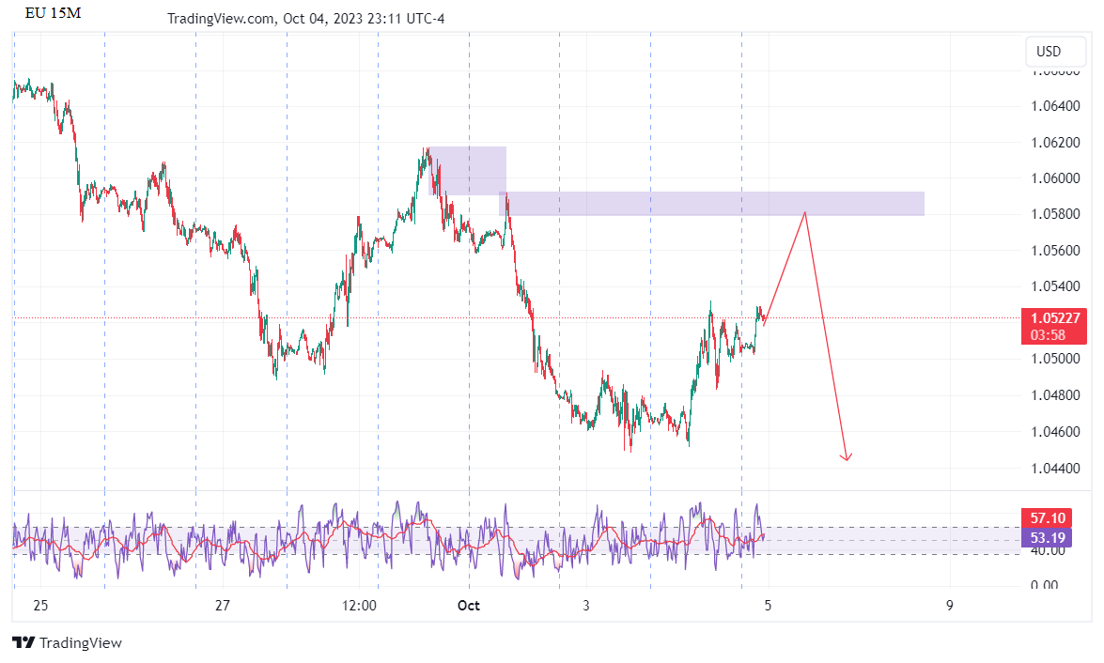
Task: Select the purple 53.19 RSI value label
Action: [x=1047, y=537]
